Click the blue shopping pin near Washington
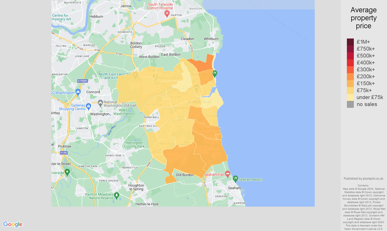 pos(78,92)
